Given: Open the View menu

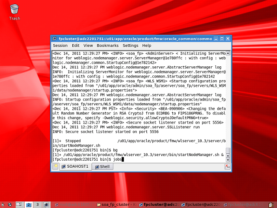Looking at the screenshot, I should click(88, 45).
